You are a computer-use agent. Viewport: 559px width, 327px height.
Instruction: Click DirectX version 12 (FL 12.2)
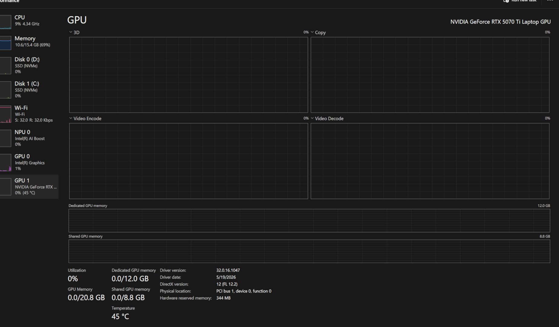point(227,284)
